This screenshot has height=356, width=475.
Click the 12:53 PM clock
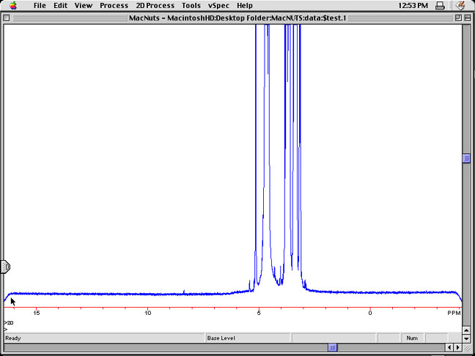coord(411,5)
